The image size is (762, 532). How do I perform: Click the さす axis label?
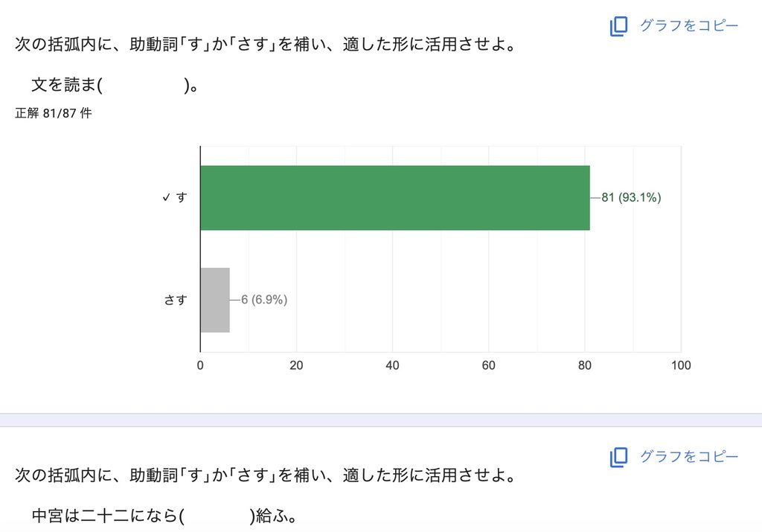click(x=176, y=300)
